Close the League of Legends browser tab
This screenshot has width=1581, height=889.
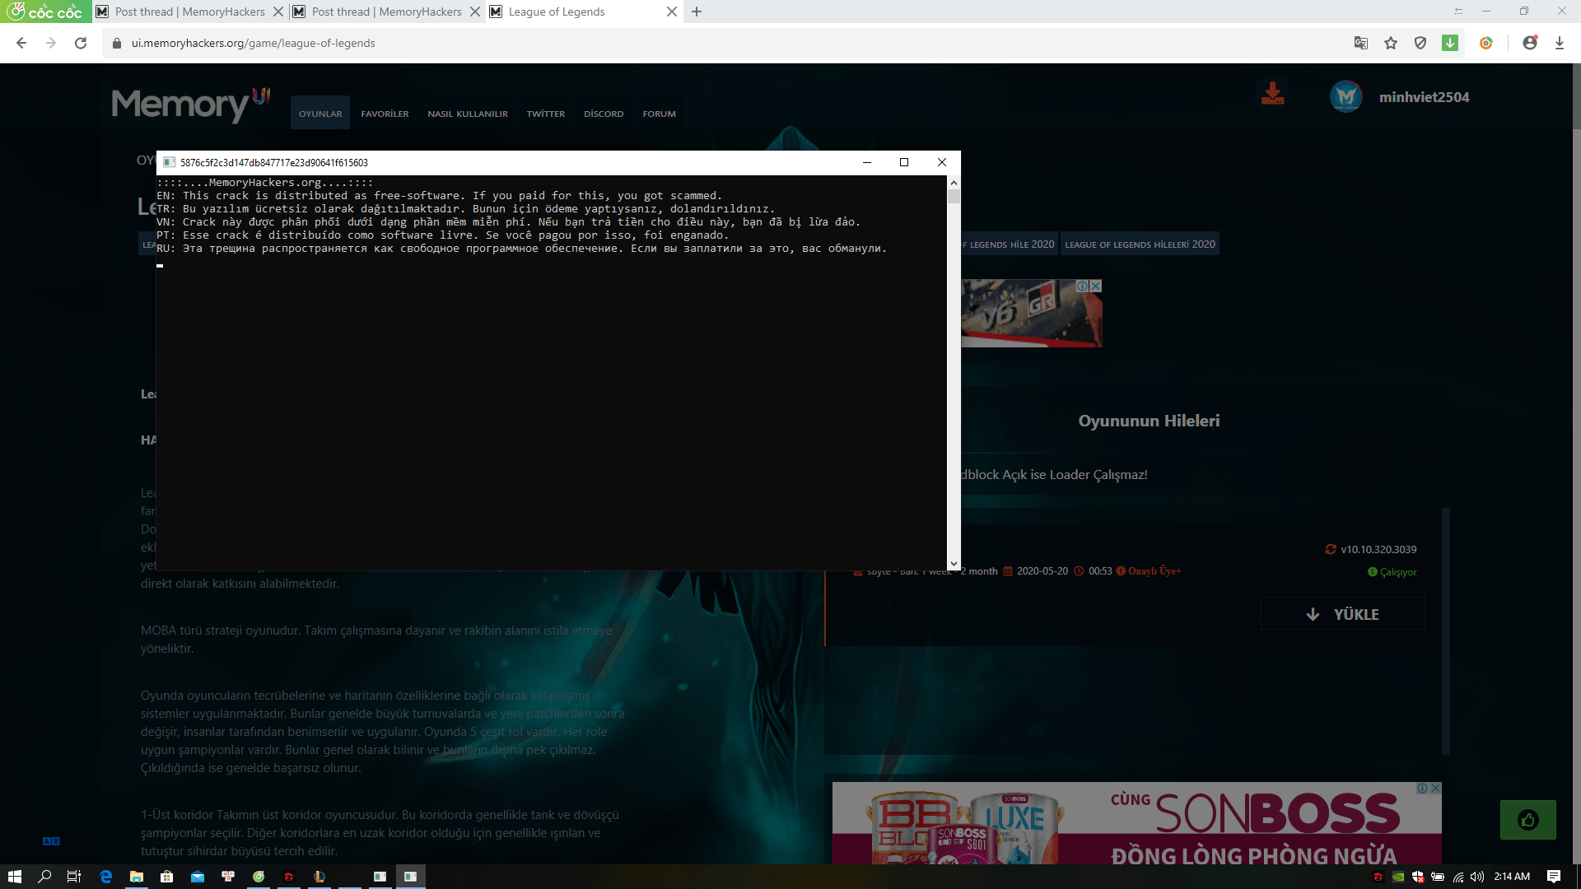(672, 12)
